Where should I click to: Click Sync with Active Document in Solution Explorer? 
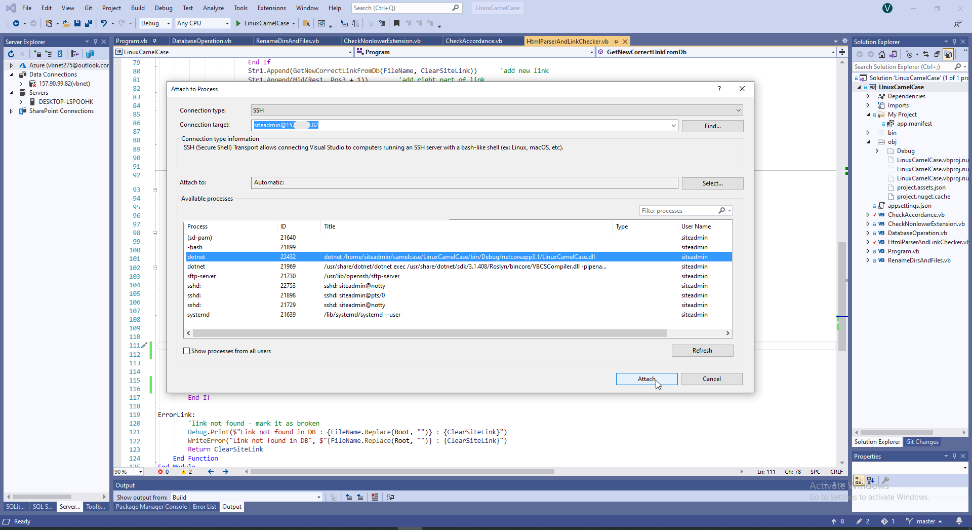[926, 54]
